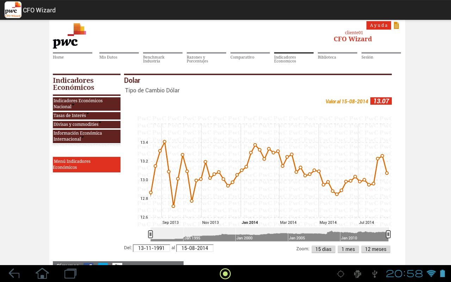The image size is (451, 282).
Task: Click the Ayuda help button
Action: pyautogui.click(x=379, y=25)
